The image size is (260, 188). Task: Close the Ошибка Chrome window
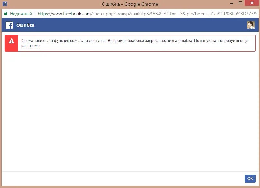click(x=252, y=3)
